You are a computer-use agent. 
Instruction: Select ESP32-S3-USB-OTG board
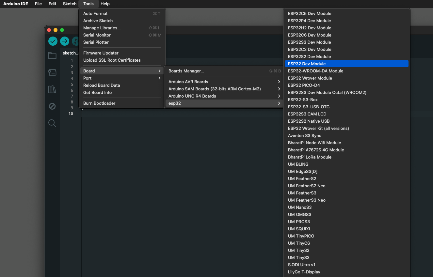coord(347,107)
